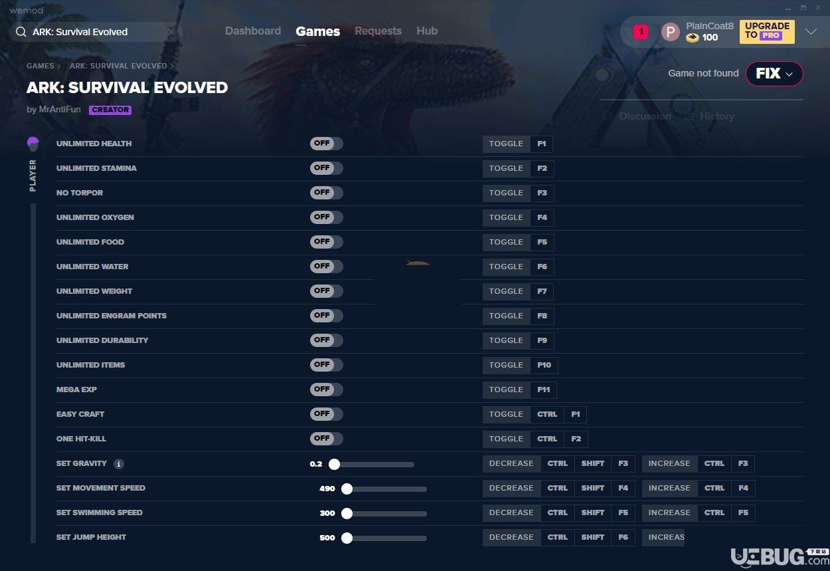Open the Dashboard tab
830x571 pixels.
point(253,31)
